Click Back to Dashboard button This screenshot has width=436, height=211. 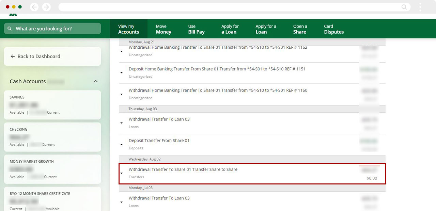[x=52, y=56]
